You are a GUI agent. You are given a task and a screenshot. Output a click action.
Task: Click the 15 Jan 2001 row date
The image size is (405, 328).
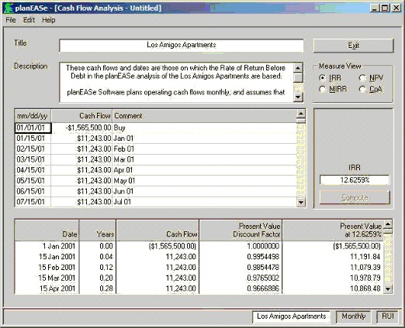tap(57, 257)
